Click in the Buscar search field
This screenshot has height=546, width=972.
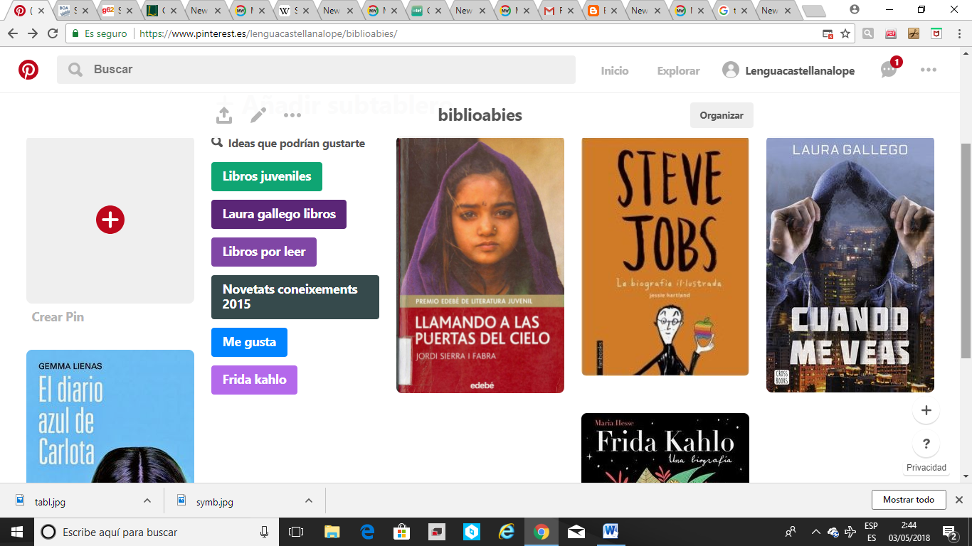click(316, 70)
